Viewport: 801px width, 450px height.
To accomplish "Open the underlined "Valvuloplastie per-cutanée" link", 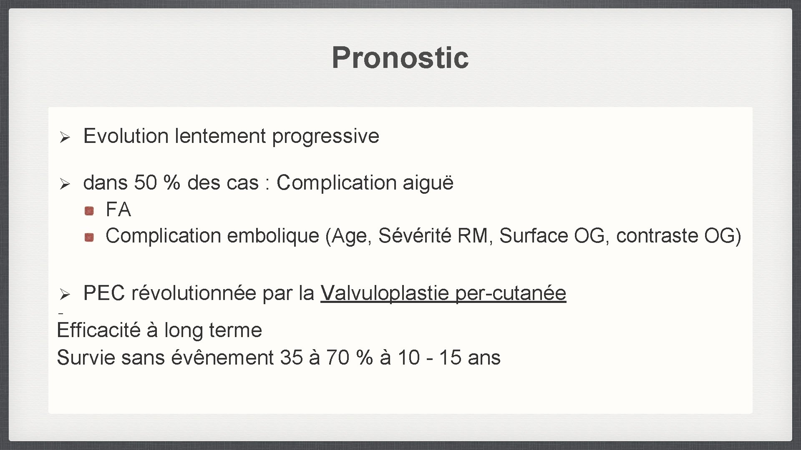I will pyautogui.click(x=443, y=293).
